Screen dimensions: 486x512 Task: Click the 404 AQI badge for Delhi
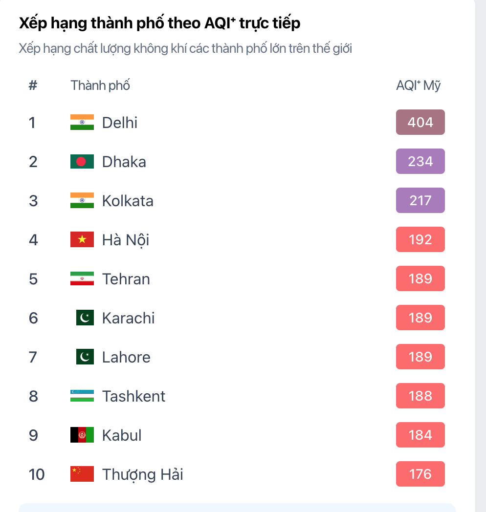pos(420,122)
